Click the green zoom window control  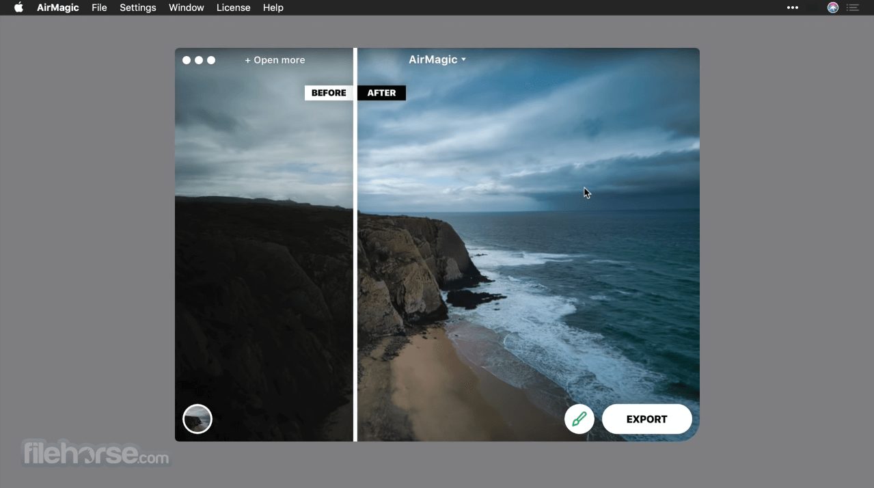pyautogui.click(x=212, y=60)
